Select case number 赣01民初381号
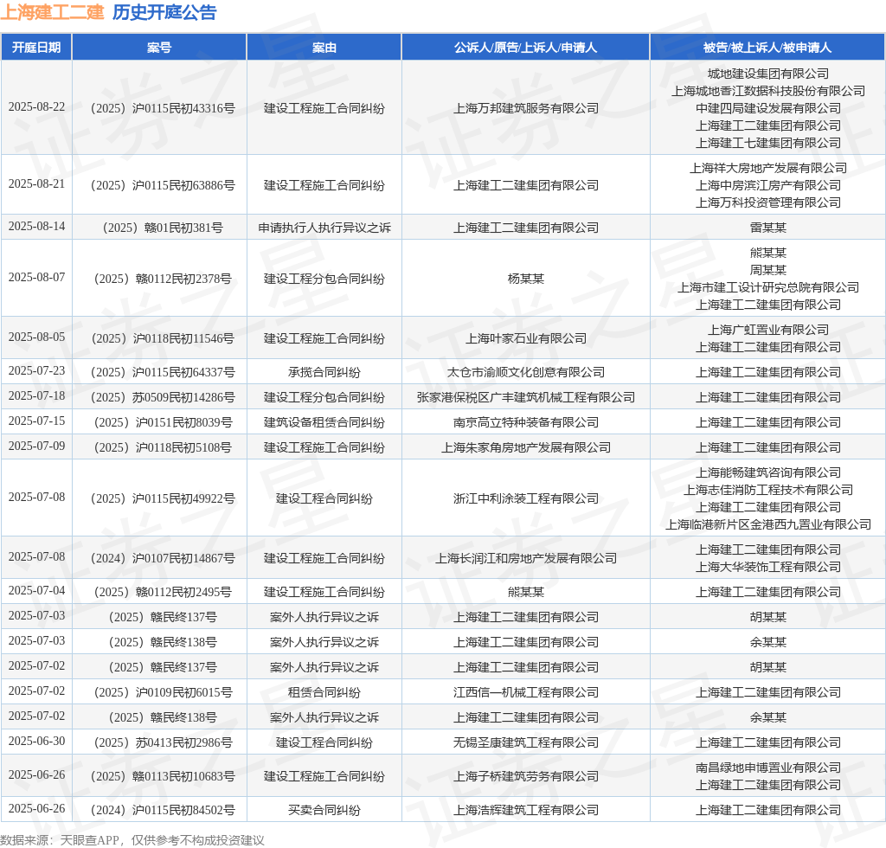Viewport: 886px width, 848px height. click(x=163, y=228)
